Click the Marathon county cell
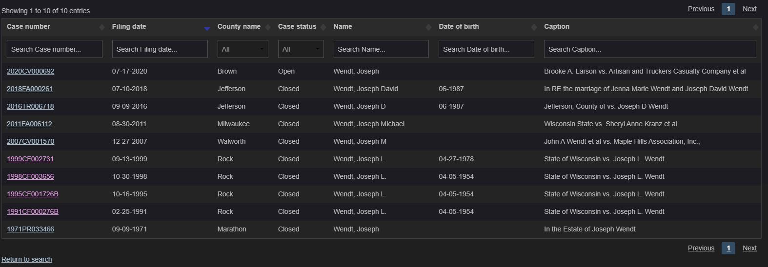 pyautogui.click(x=232, y=229)
